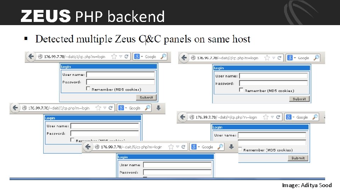Reload page in daiti/3 browser
Image resolution: width=340 pixels, height=191 pixels.
point(110,108)
